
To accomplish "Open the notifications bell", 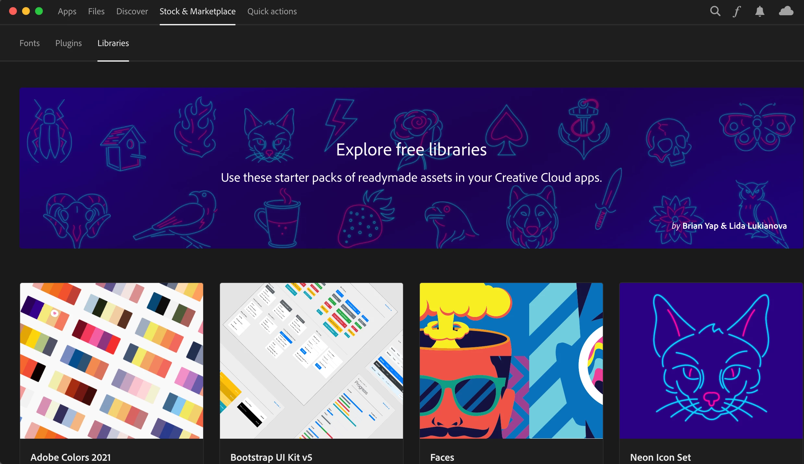I will (x=760, y=11).
